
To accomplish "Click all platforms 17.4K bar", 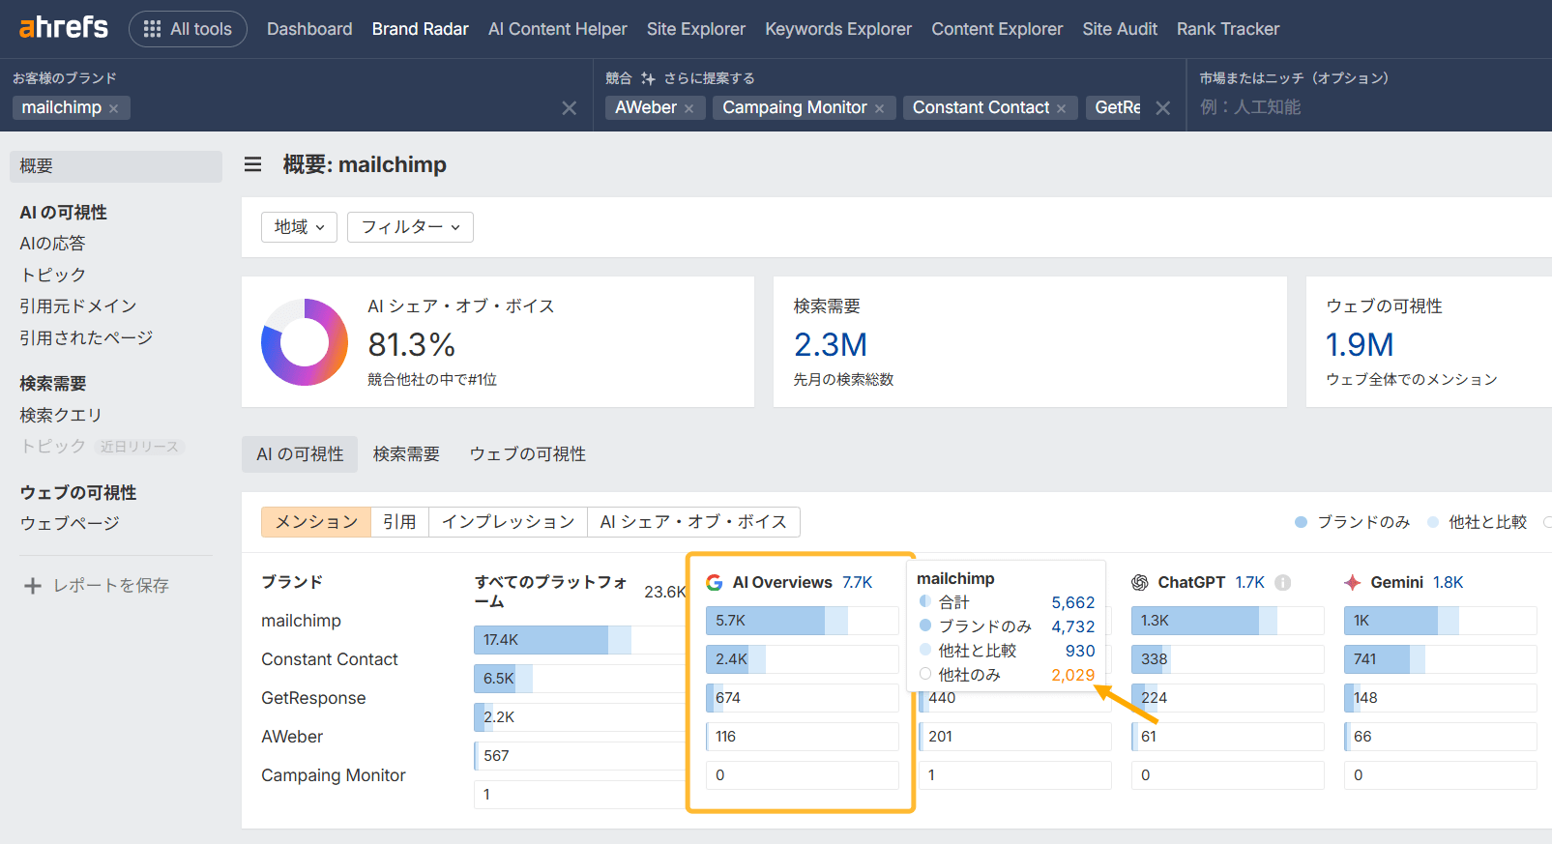I will coord(579,640).
